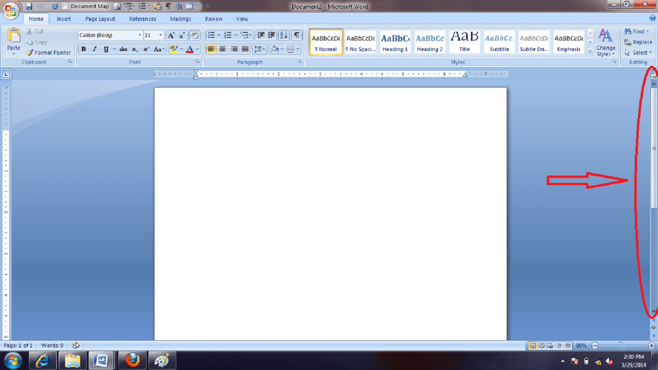658x370 pixels.
Task: Toggle Subscript formatting
Action: [134, 49]
